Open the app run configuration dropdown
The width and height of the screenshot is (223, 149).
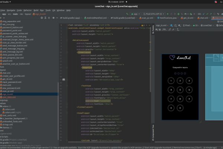coord(135,14)
